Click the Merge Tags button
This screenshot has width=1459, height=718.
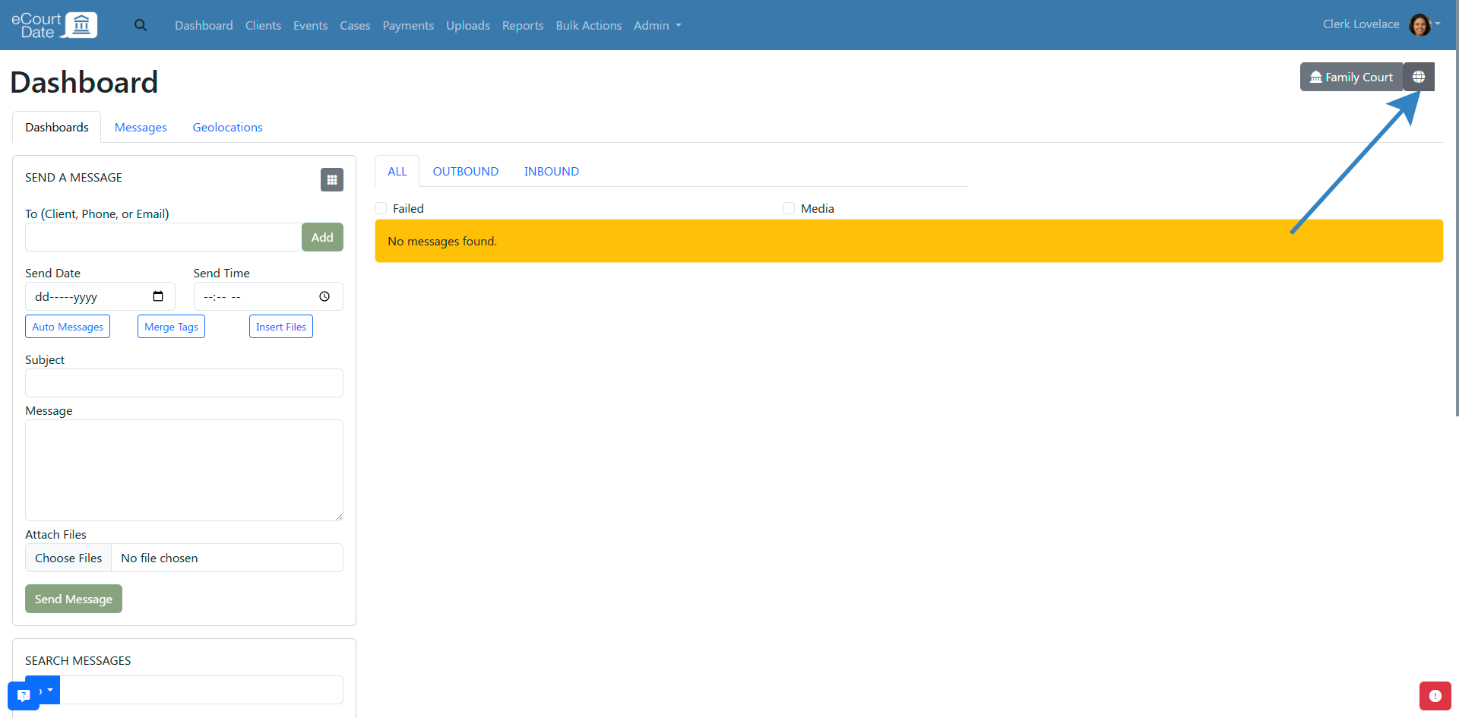point(171,327)
